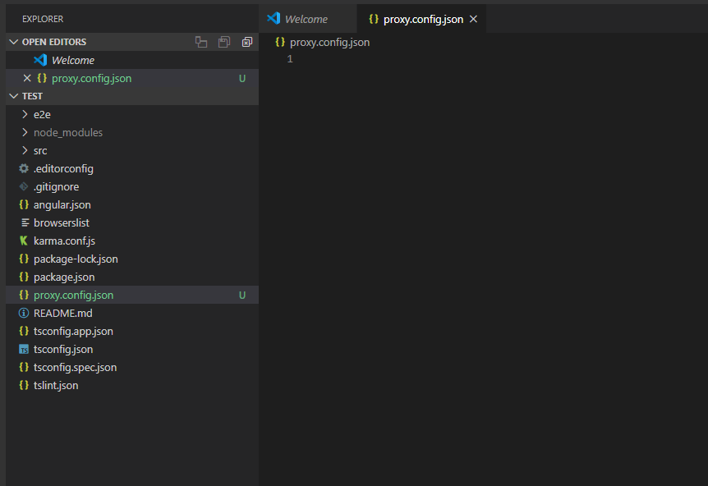The width and height of the screenshot is (708, 486).
Task: Select the proxy.config.json tab
Action: (420, 18)
